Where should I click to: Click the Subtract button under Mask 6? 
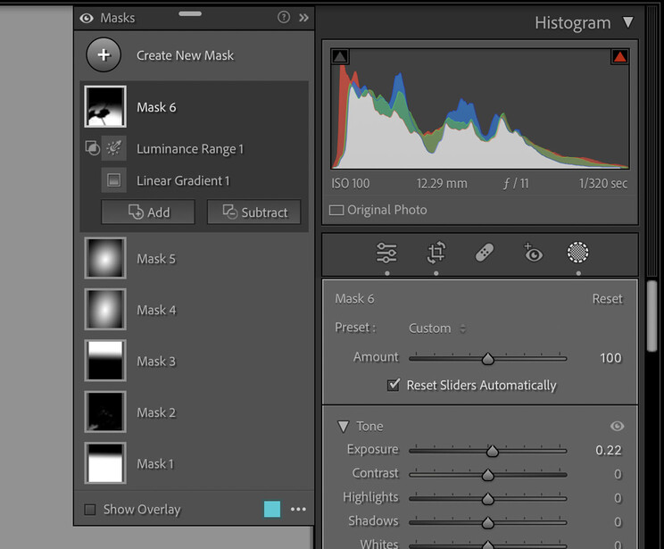click(254, 212)
